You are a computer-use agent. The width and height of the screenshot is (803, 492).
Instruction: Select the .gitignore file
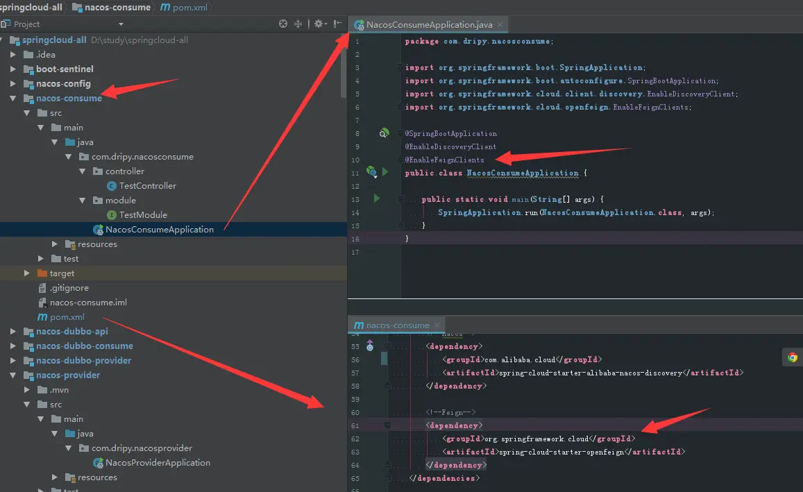pos(69,288)
